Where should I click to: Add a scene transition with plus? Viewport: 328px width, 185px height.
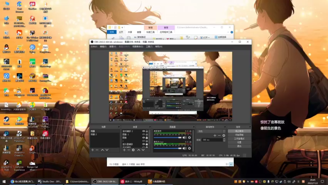pyautogui.click(x=215, y=136)
